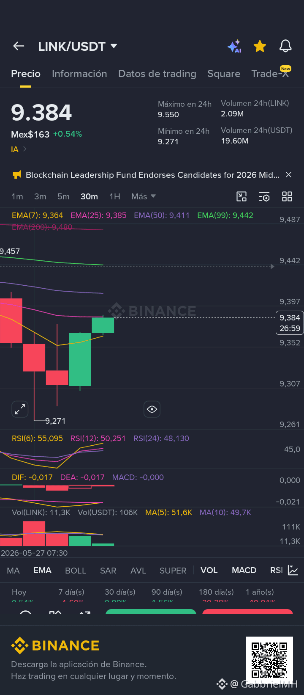Open the AI sparkle assistant icon
This screenshot has height=695, width=304.
click(x=234, y=46)
